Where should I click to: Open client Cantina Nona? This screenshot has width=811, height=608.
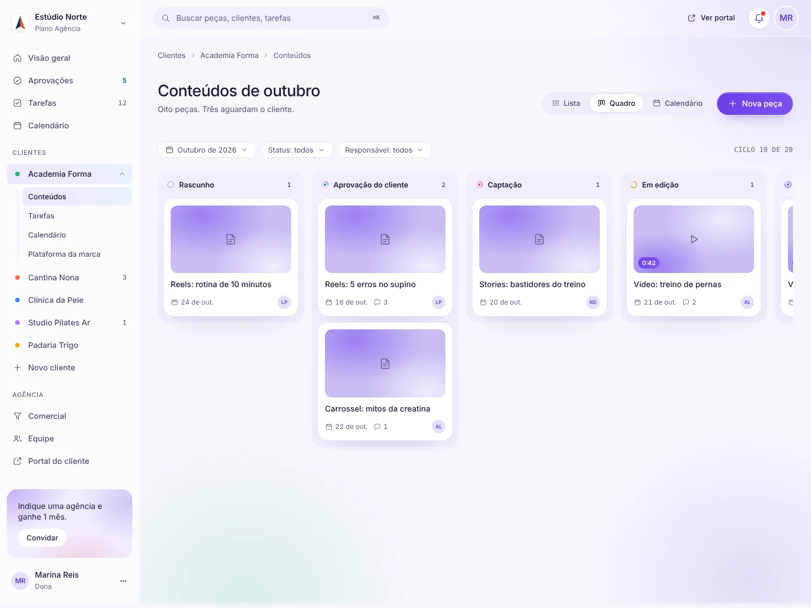click(70, 278)
